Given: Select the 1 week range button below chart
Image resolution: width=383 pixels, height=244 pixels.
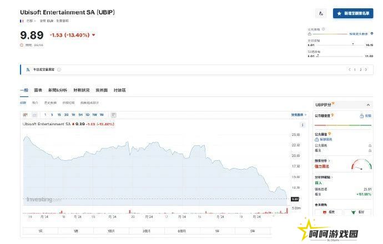Looking at the screenshot, I should [x=75, y=231].
